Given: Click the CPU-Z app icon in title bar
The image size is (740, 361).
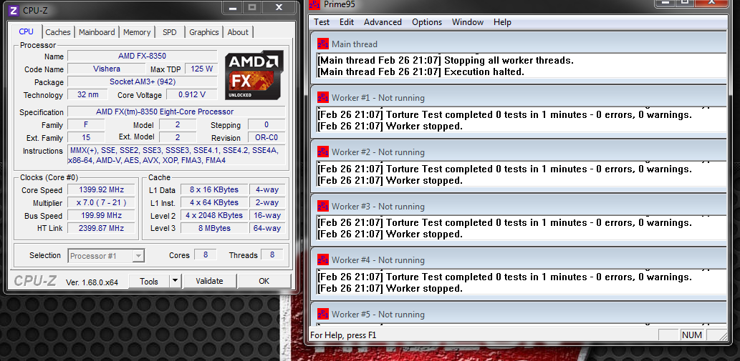Looking at the screenshot, I should [x=14, y=9].
